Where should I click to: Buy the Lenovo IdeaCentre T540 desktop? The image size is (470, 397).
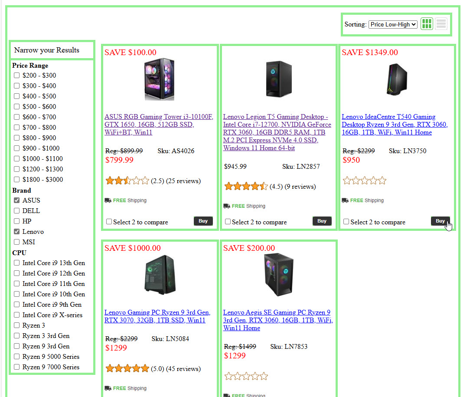[440, 221]
